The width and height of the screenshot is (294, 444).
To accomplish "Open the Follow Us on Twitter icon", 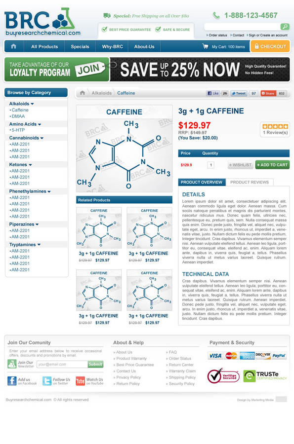I will (47, 381).
